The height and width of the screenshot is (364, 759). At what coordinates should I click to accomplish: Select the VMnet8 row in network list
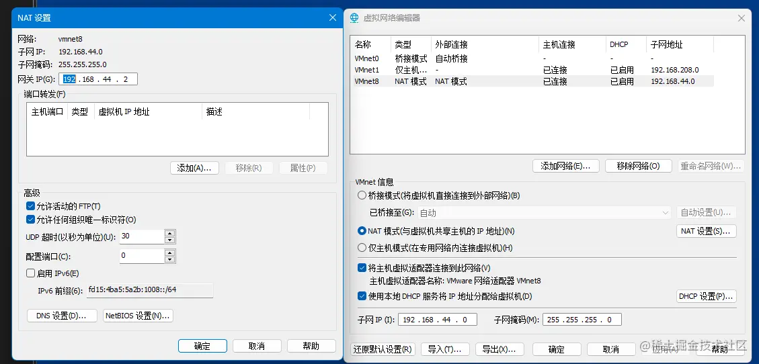532,82
